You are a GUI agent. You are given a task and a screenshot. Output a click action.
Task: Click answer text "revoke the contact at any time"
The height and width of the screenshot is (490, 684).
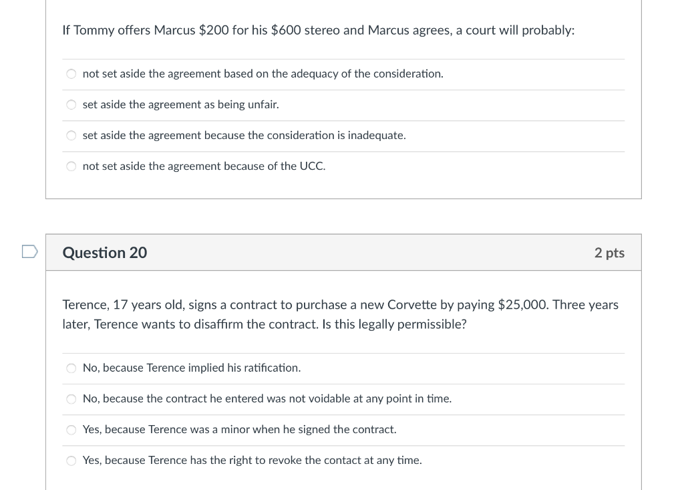click(x=252, y=461)
